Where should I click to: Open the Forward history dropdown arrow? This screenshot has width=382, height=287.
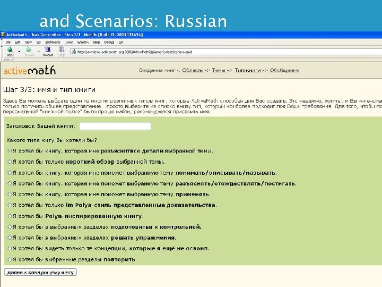coord(39,52)
